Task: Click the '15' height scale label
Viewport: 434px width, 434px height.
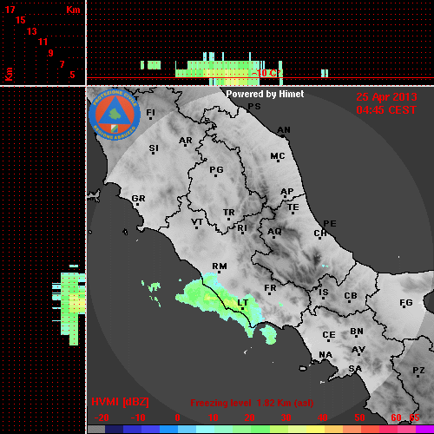Action: tap(21, 20)
